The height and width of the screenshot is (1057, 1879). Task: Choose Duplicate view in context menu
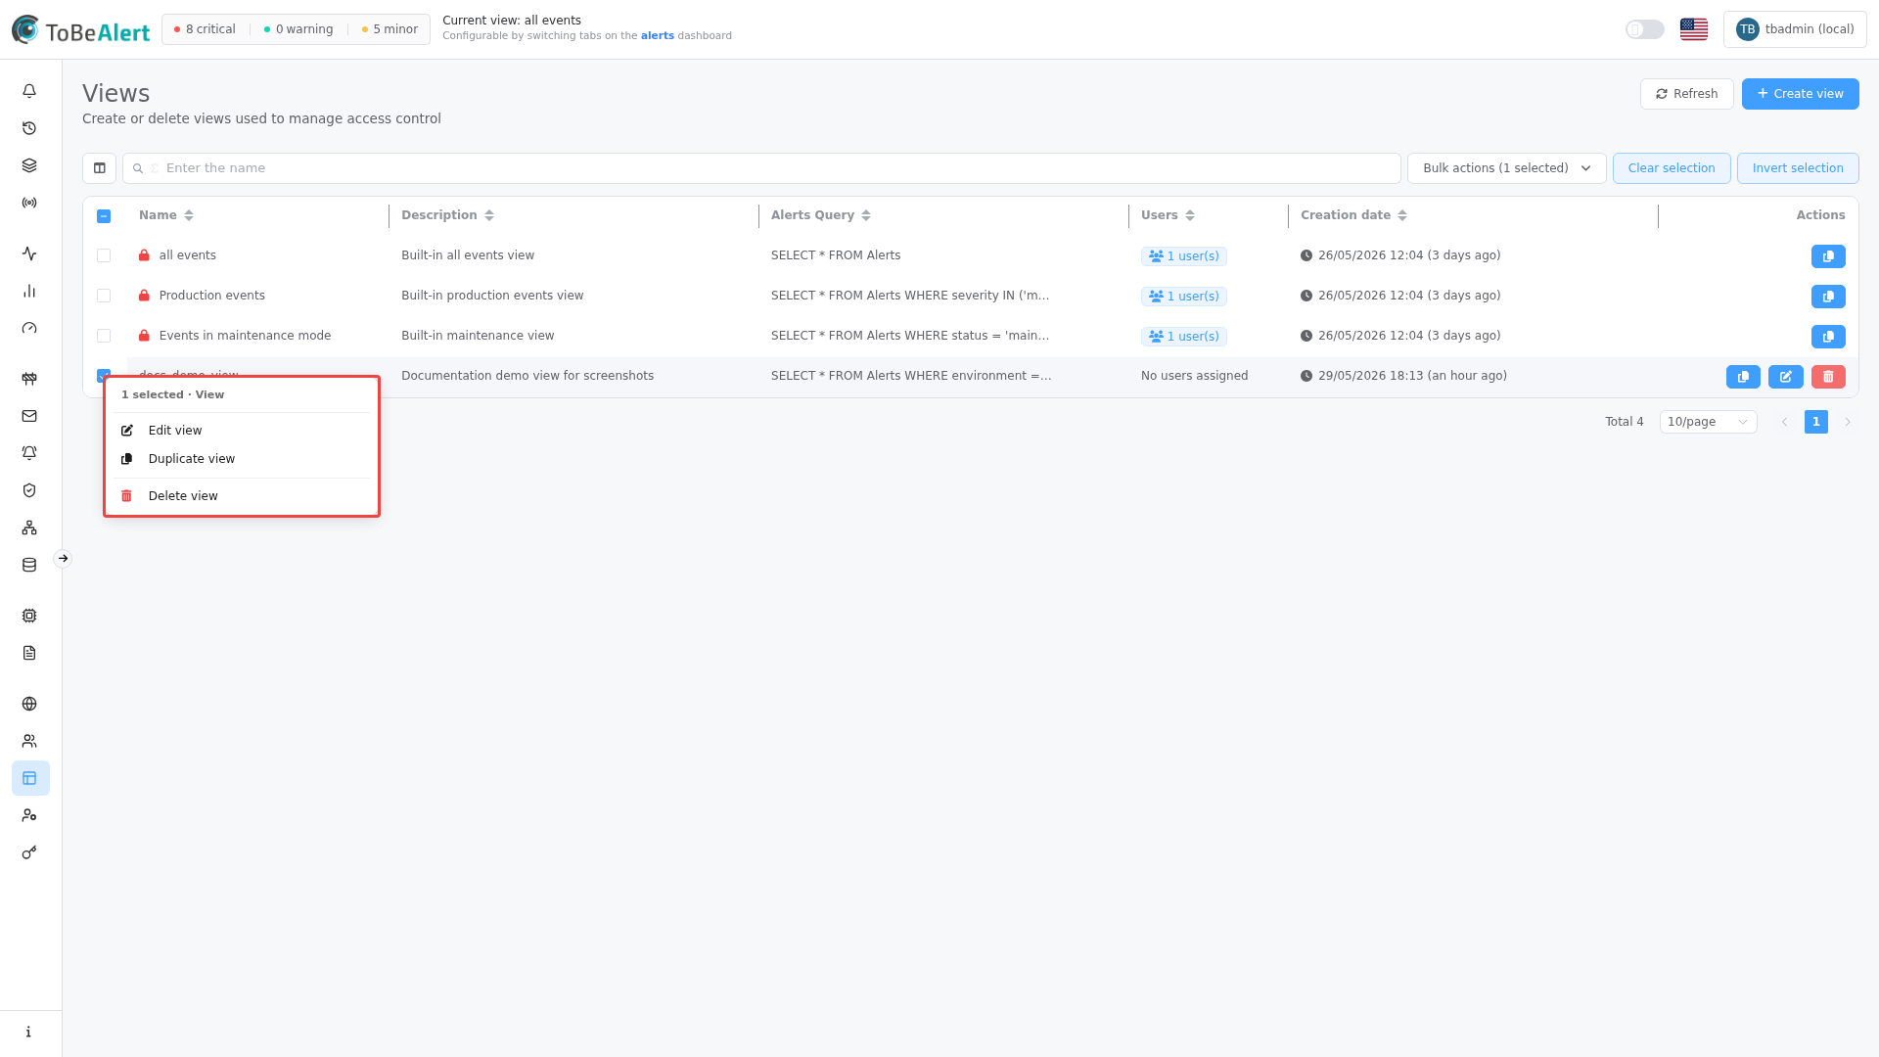242,459
